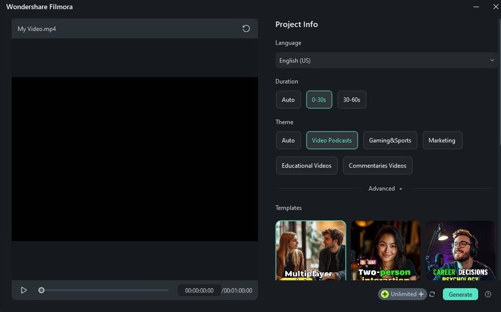Play the video preview
Viewport: 501px width, 312px height.
click(x=24, y=290)
